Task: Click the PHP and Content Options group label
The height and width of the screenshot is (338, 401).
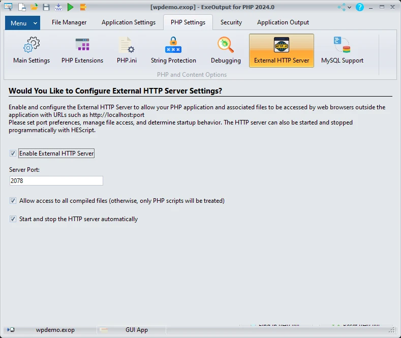Action: click(192, 75)
